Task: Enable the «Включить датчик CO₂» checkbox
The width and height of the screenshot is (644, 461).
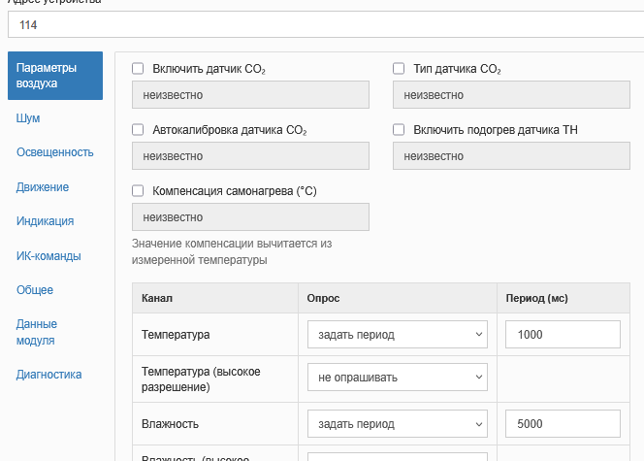Action: (x=138, y=69)
